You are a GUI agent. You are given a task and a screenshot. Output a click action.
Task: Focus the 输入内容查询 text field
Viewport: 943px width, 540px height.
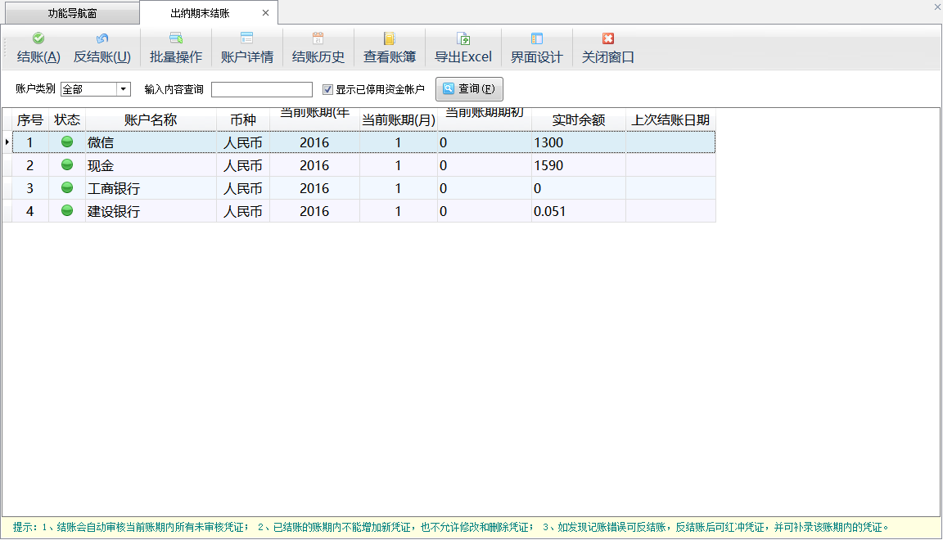click(x=262, y=89)
